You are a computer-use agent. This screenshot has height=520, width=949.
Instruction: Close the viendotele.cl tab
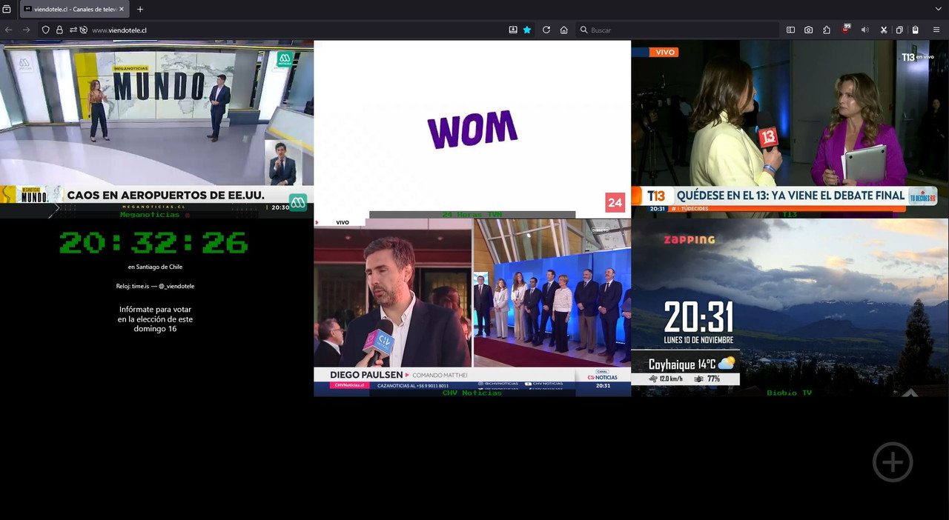click(x=122, y=9)
